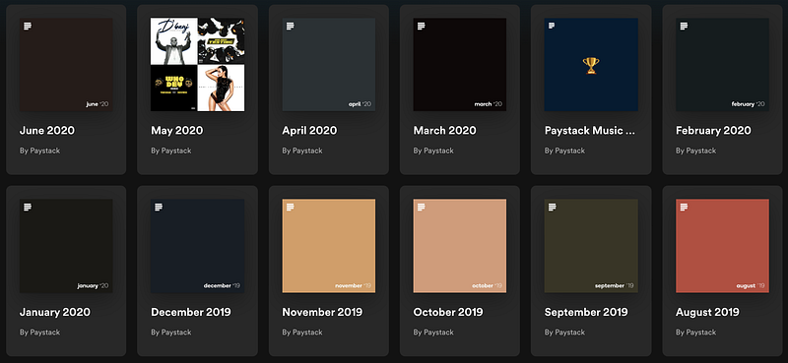The image size is (788, 363).
Task: Click the November 2019 title
Action: coord(322,312)
